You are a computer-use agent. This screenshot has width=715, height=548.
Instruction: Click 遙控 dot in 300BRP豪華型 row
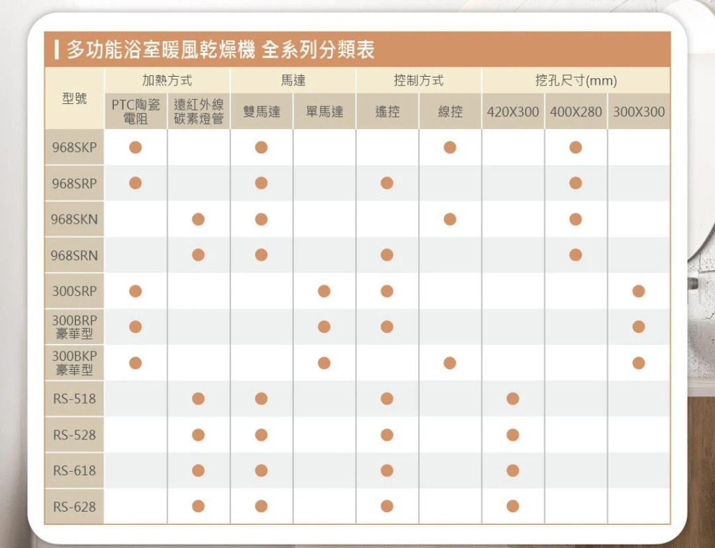(387, 327)
